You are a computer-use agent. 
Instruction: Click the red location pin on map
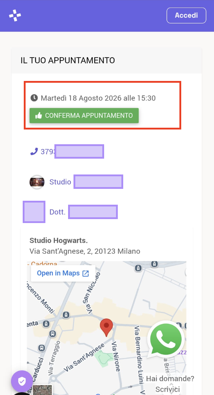tap(107, 327)
